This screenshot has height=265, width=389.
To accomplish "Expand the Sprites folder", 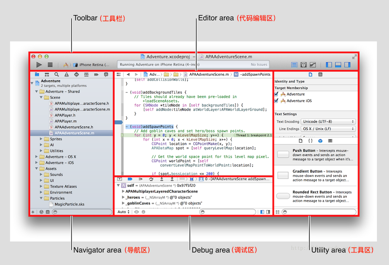I will pyautogui.click(x=41, y=139).
